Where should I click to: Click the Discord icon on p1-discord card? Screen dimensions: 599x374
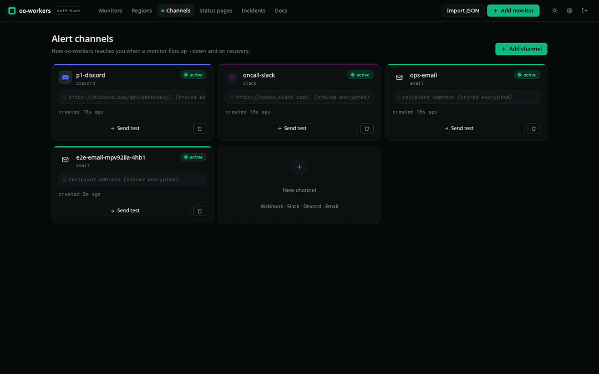coord(65,77)
